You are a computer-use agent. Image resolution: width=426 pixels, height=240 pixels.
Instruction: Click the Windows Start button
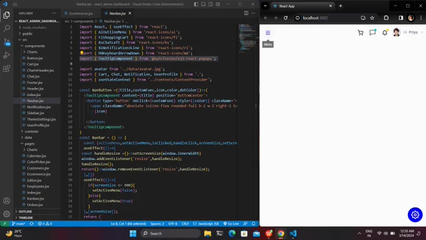[x=133, y=233]
